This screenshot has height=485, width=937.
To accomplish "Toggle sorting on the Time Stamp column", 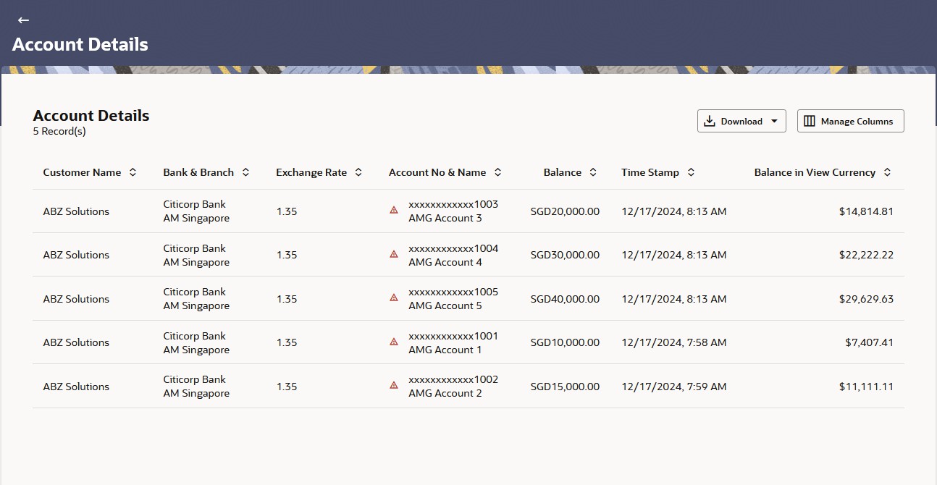I will coord(690,172).
